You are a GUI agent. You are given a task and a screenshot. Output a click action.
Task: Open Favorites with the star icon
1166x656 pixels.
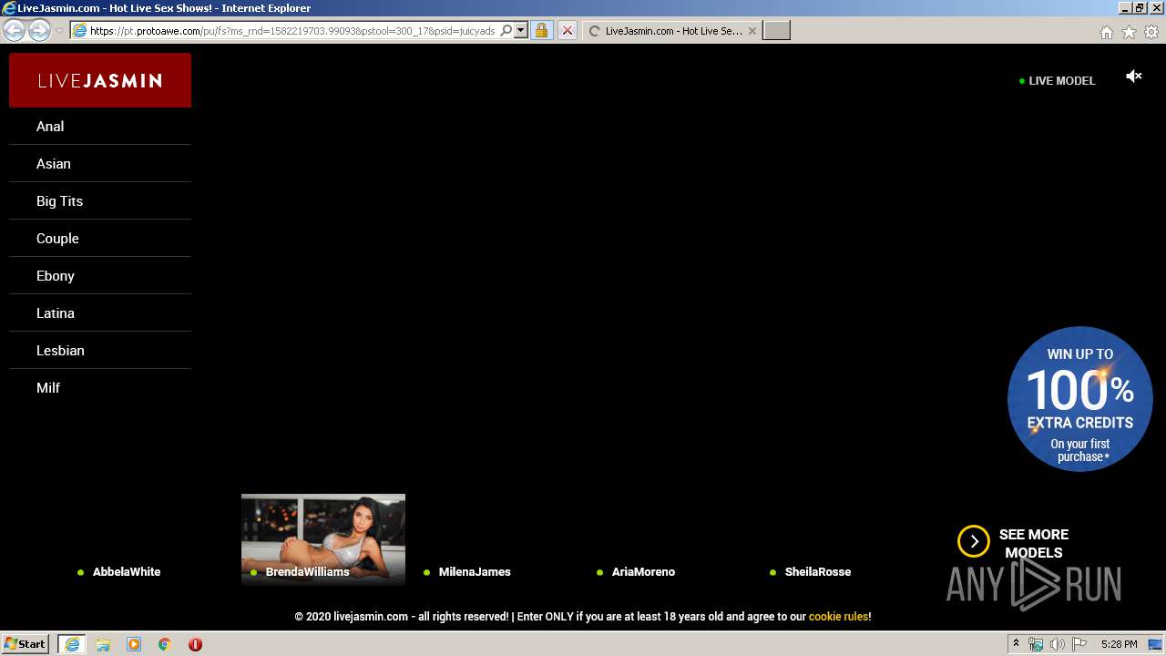point(1129,32)
